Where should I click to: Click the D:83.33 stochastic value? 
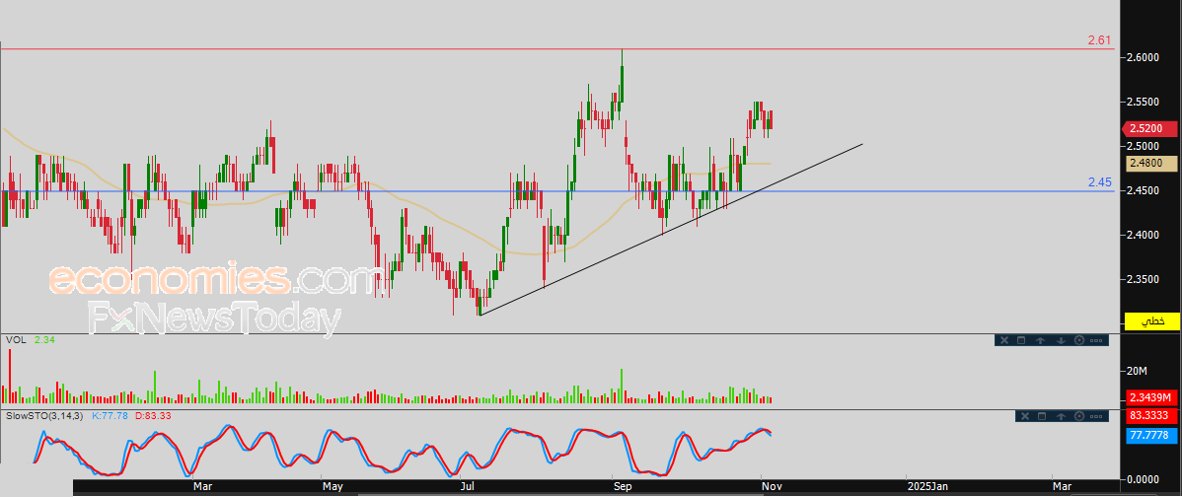coord(152,416)
